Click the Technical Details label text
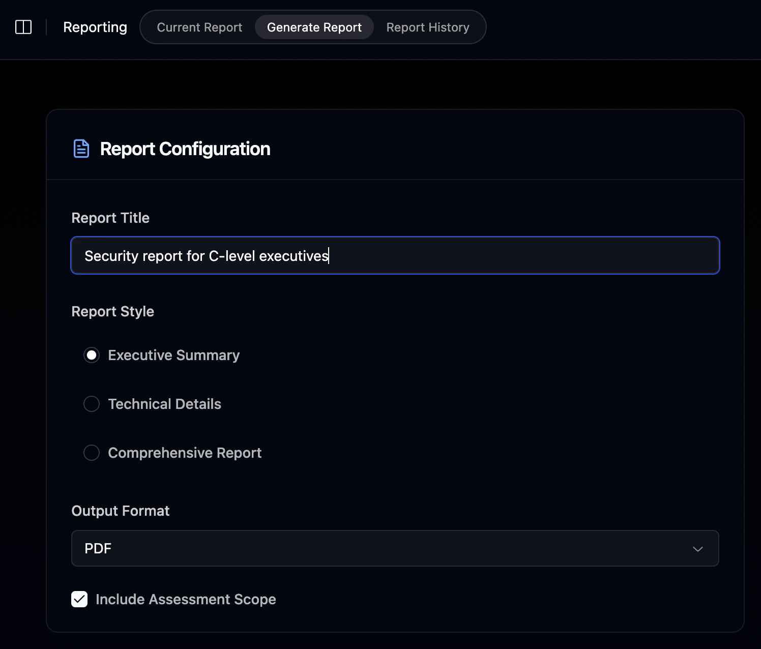Screen dimensions: 761x649 tap(165, 404)
